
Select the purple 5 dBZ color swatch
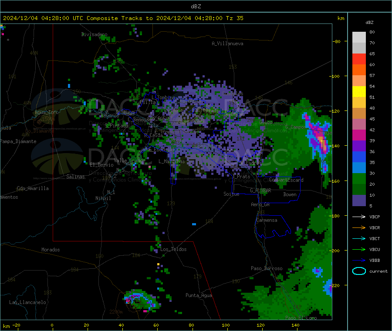359,201
